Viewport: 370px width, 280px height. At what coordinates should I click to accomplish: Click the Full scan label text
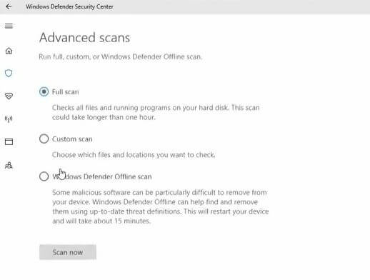coord(66,92)
